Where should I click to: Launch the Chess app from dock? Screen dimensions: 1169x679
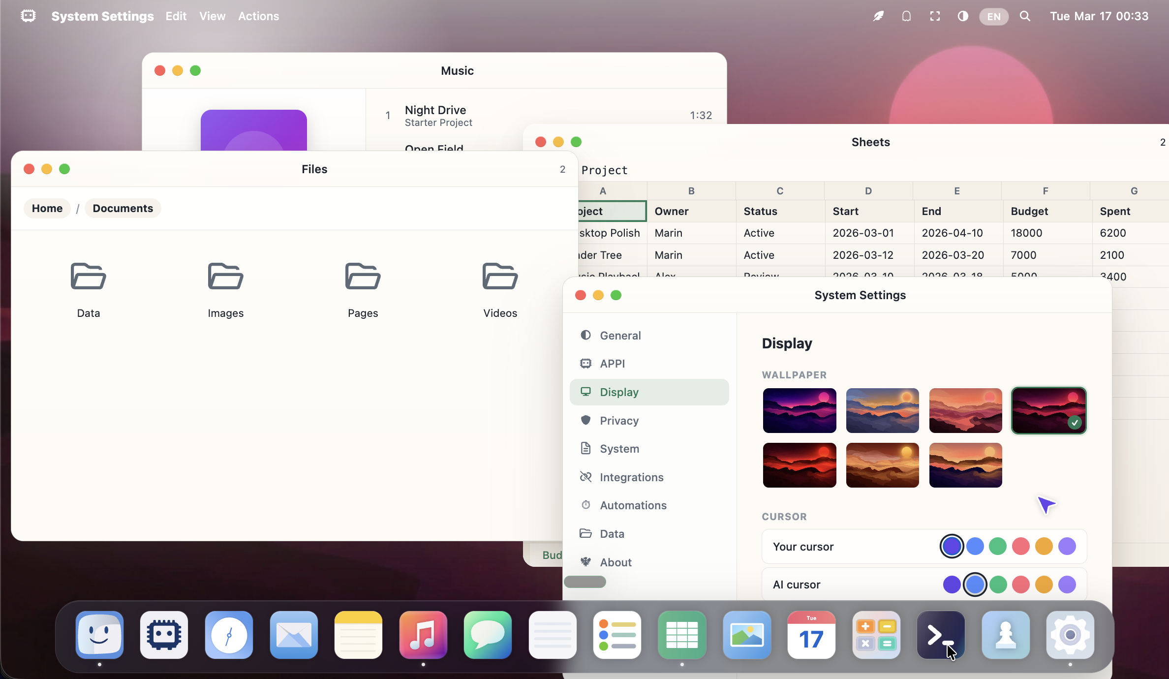click(x=1005, y=635)
